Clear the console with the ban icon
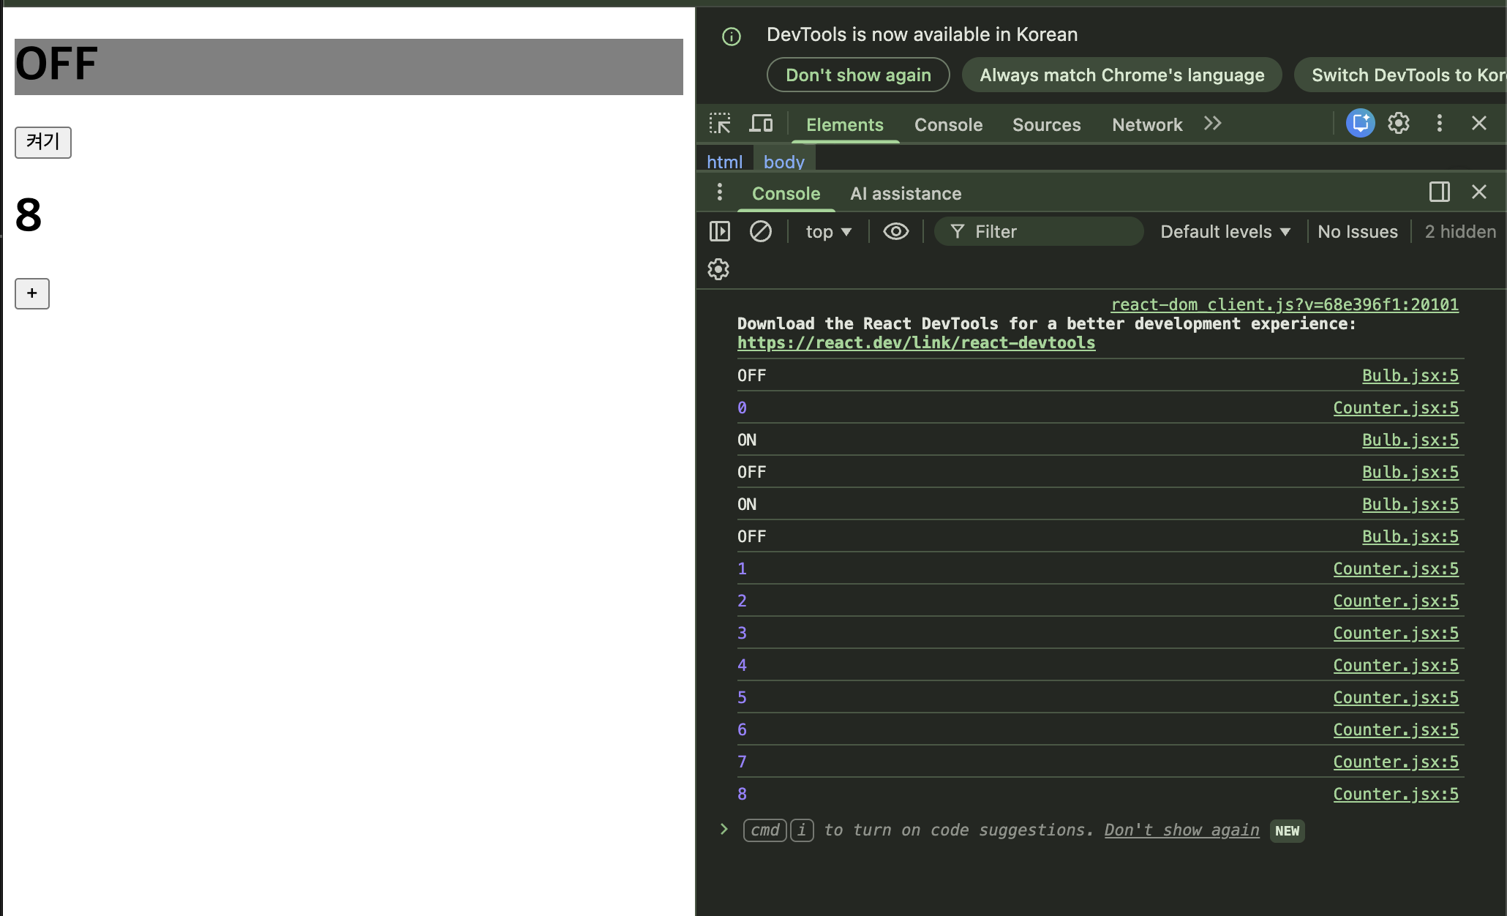Screen dimensions: 1507x916 pyautogui.click(x=761, y=232)
